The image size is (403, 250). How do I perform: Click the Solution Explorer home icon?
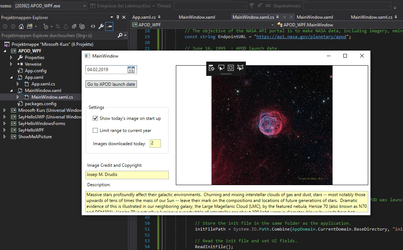[x=21, y=26]
